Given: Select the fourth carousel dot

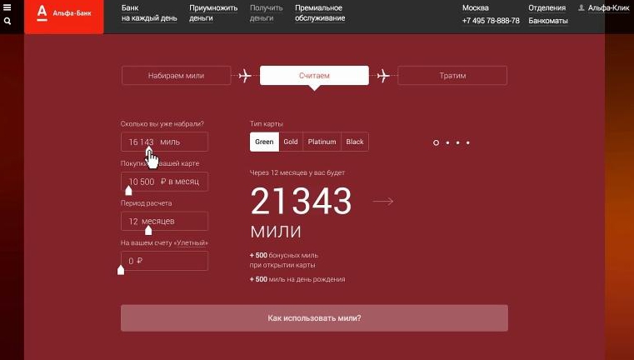Looking at the screenshot, I should click(468, 142).
